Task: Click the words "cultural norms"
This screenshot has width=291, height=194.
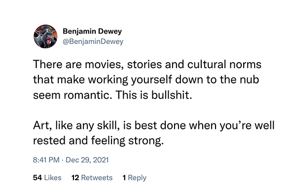Action: pos(224,64)
